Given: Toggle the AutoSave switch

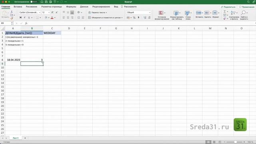Looking at the screenshot, I should 34,2.
